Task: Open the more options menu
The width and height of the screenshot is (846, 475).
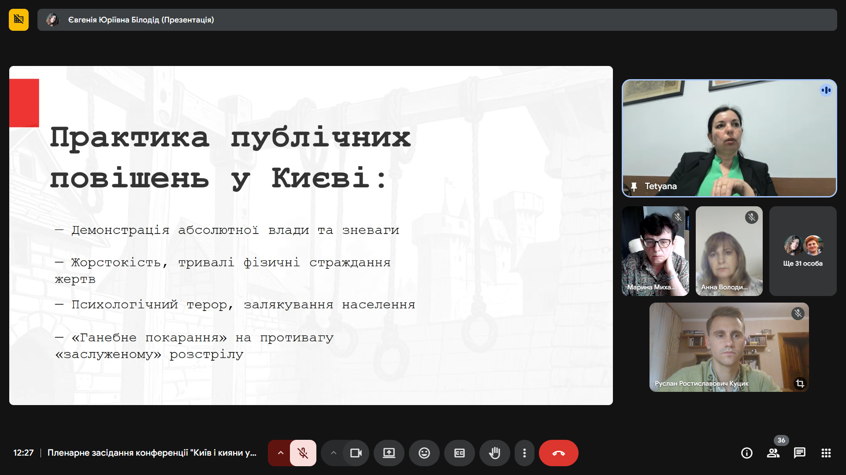Action: [524, 453]
